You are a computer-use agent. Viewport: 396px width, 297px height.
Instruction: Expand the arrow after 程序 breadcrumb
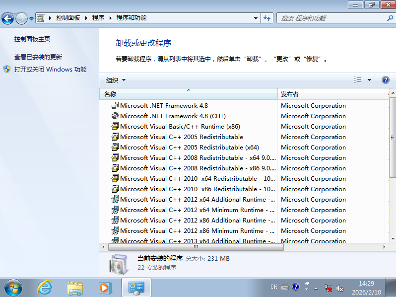(x=110, y=18)
